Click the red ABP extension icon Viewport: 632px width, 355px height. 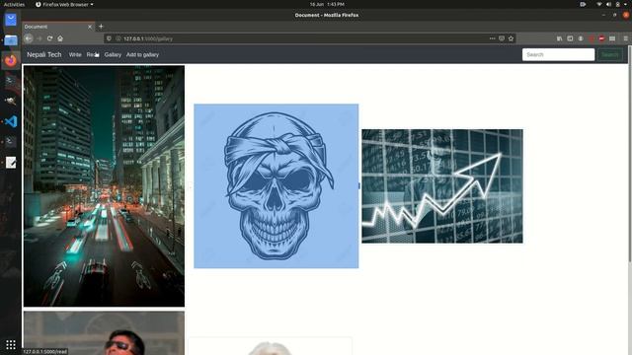(x=601, y=38)
